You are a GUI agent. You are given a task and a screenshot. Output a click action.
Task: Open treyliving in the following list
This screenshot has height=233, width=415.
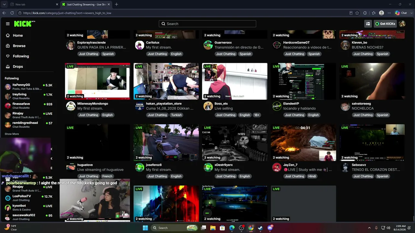[x=29, y=96]
